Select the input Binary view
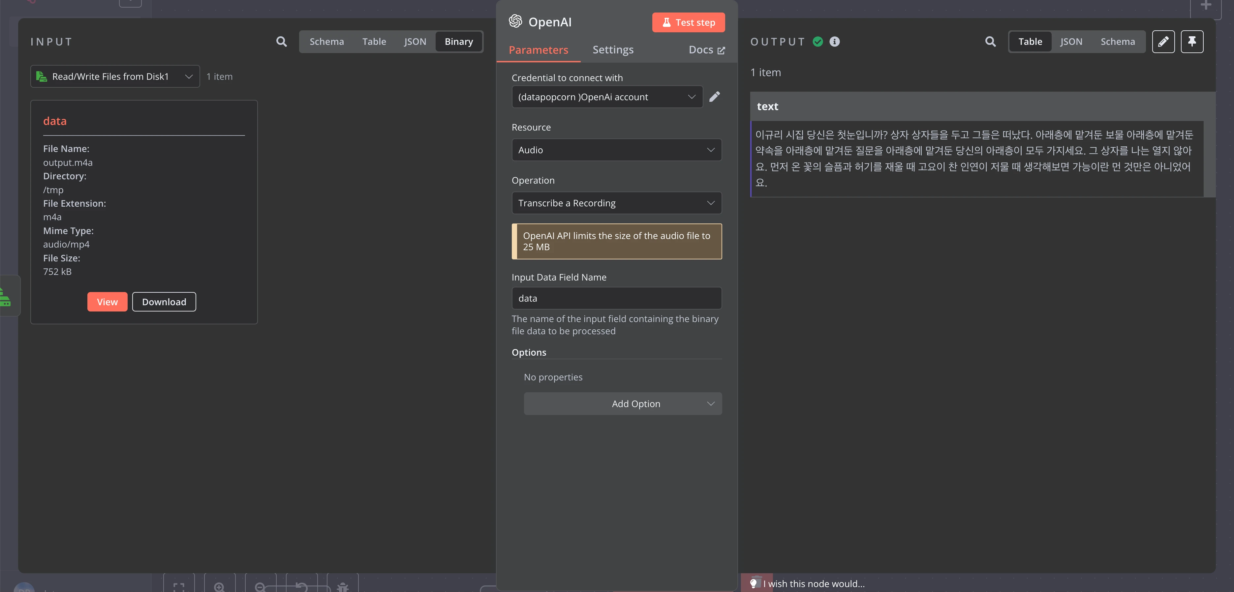This screenshot has height=592, width=1234. tap(458, 42)
